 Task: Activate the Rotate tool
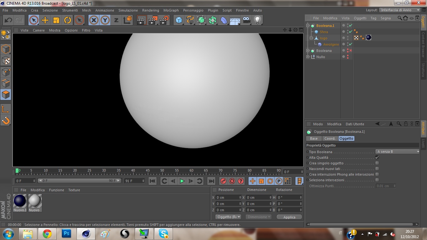tap(68, 20)
